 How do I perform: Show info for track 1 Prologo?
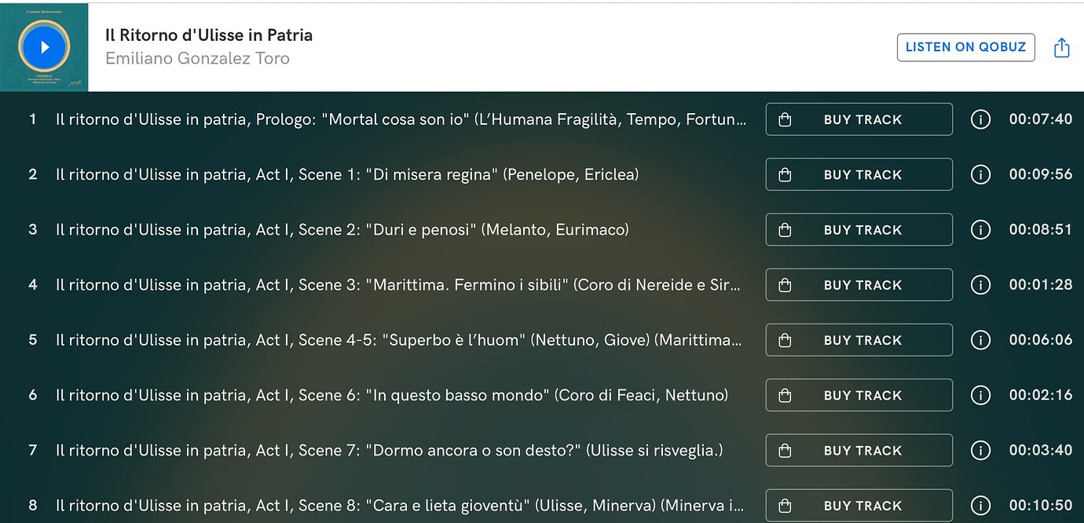click(980, 119)
